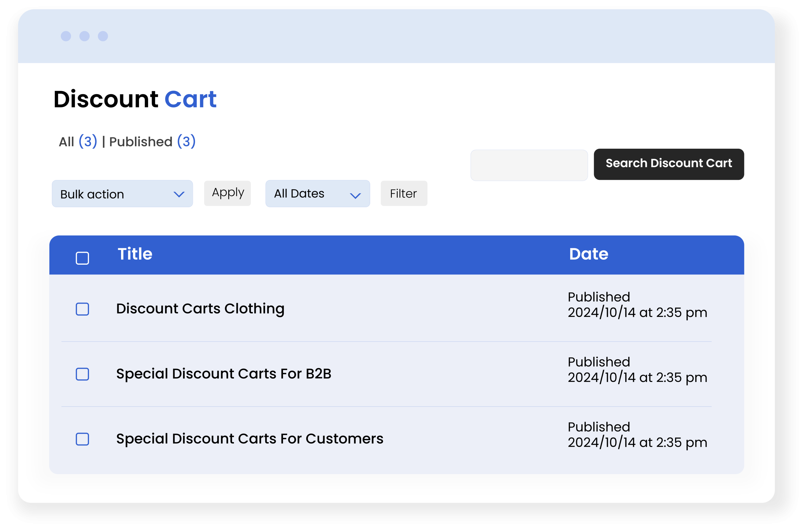Screen dimensions: 805x530
Task: Click the Bulk action chevron arrow
Action: 179,194
